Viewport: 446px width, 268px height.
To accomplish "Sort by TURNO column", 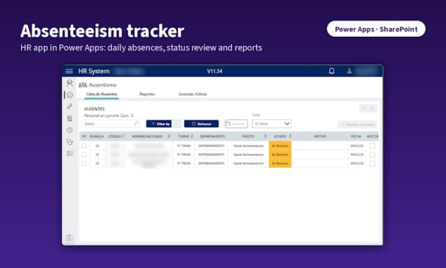I will pyautogui.click(x=192, y=136).
